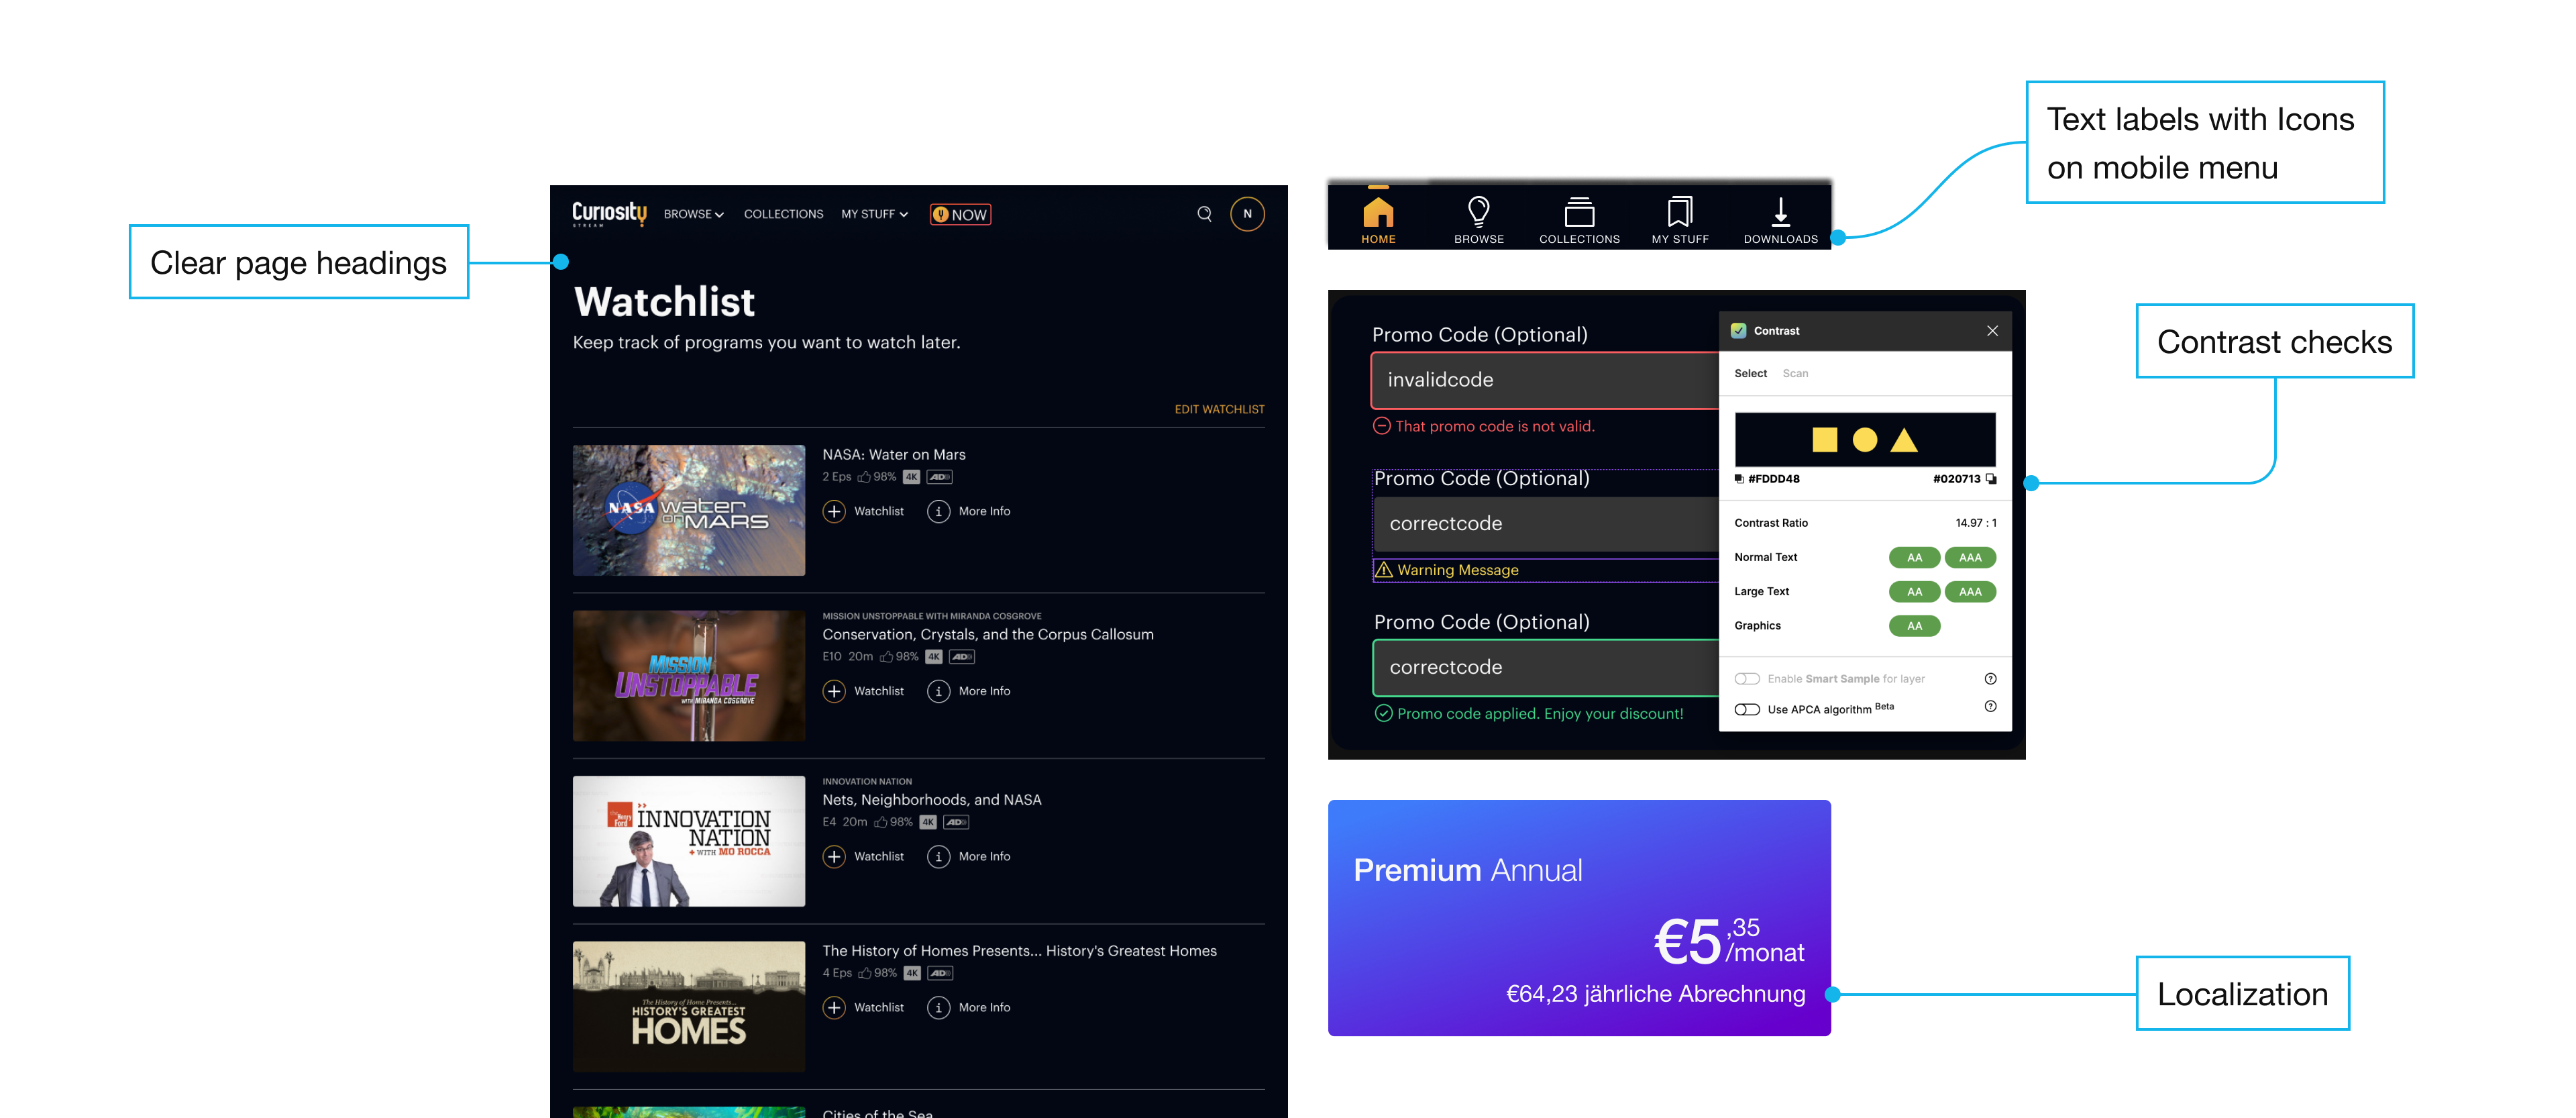Tap the Collections stack icon
The height and width of the screenshot is (1118, 2576).
point(1579,212)
